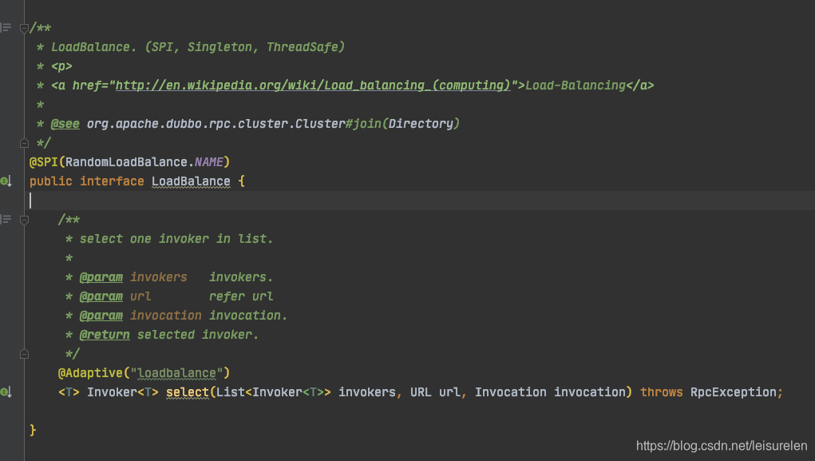815x461 pixels.
Task: Click implementations gutter icon beside LoadBalance interface
Action: pos(6,181)
